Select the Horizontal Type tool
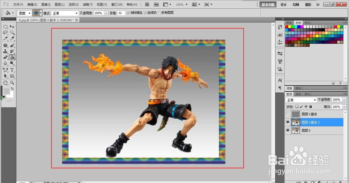 point(12,70)
